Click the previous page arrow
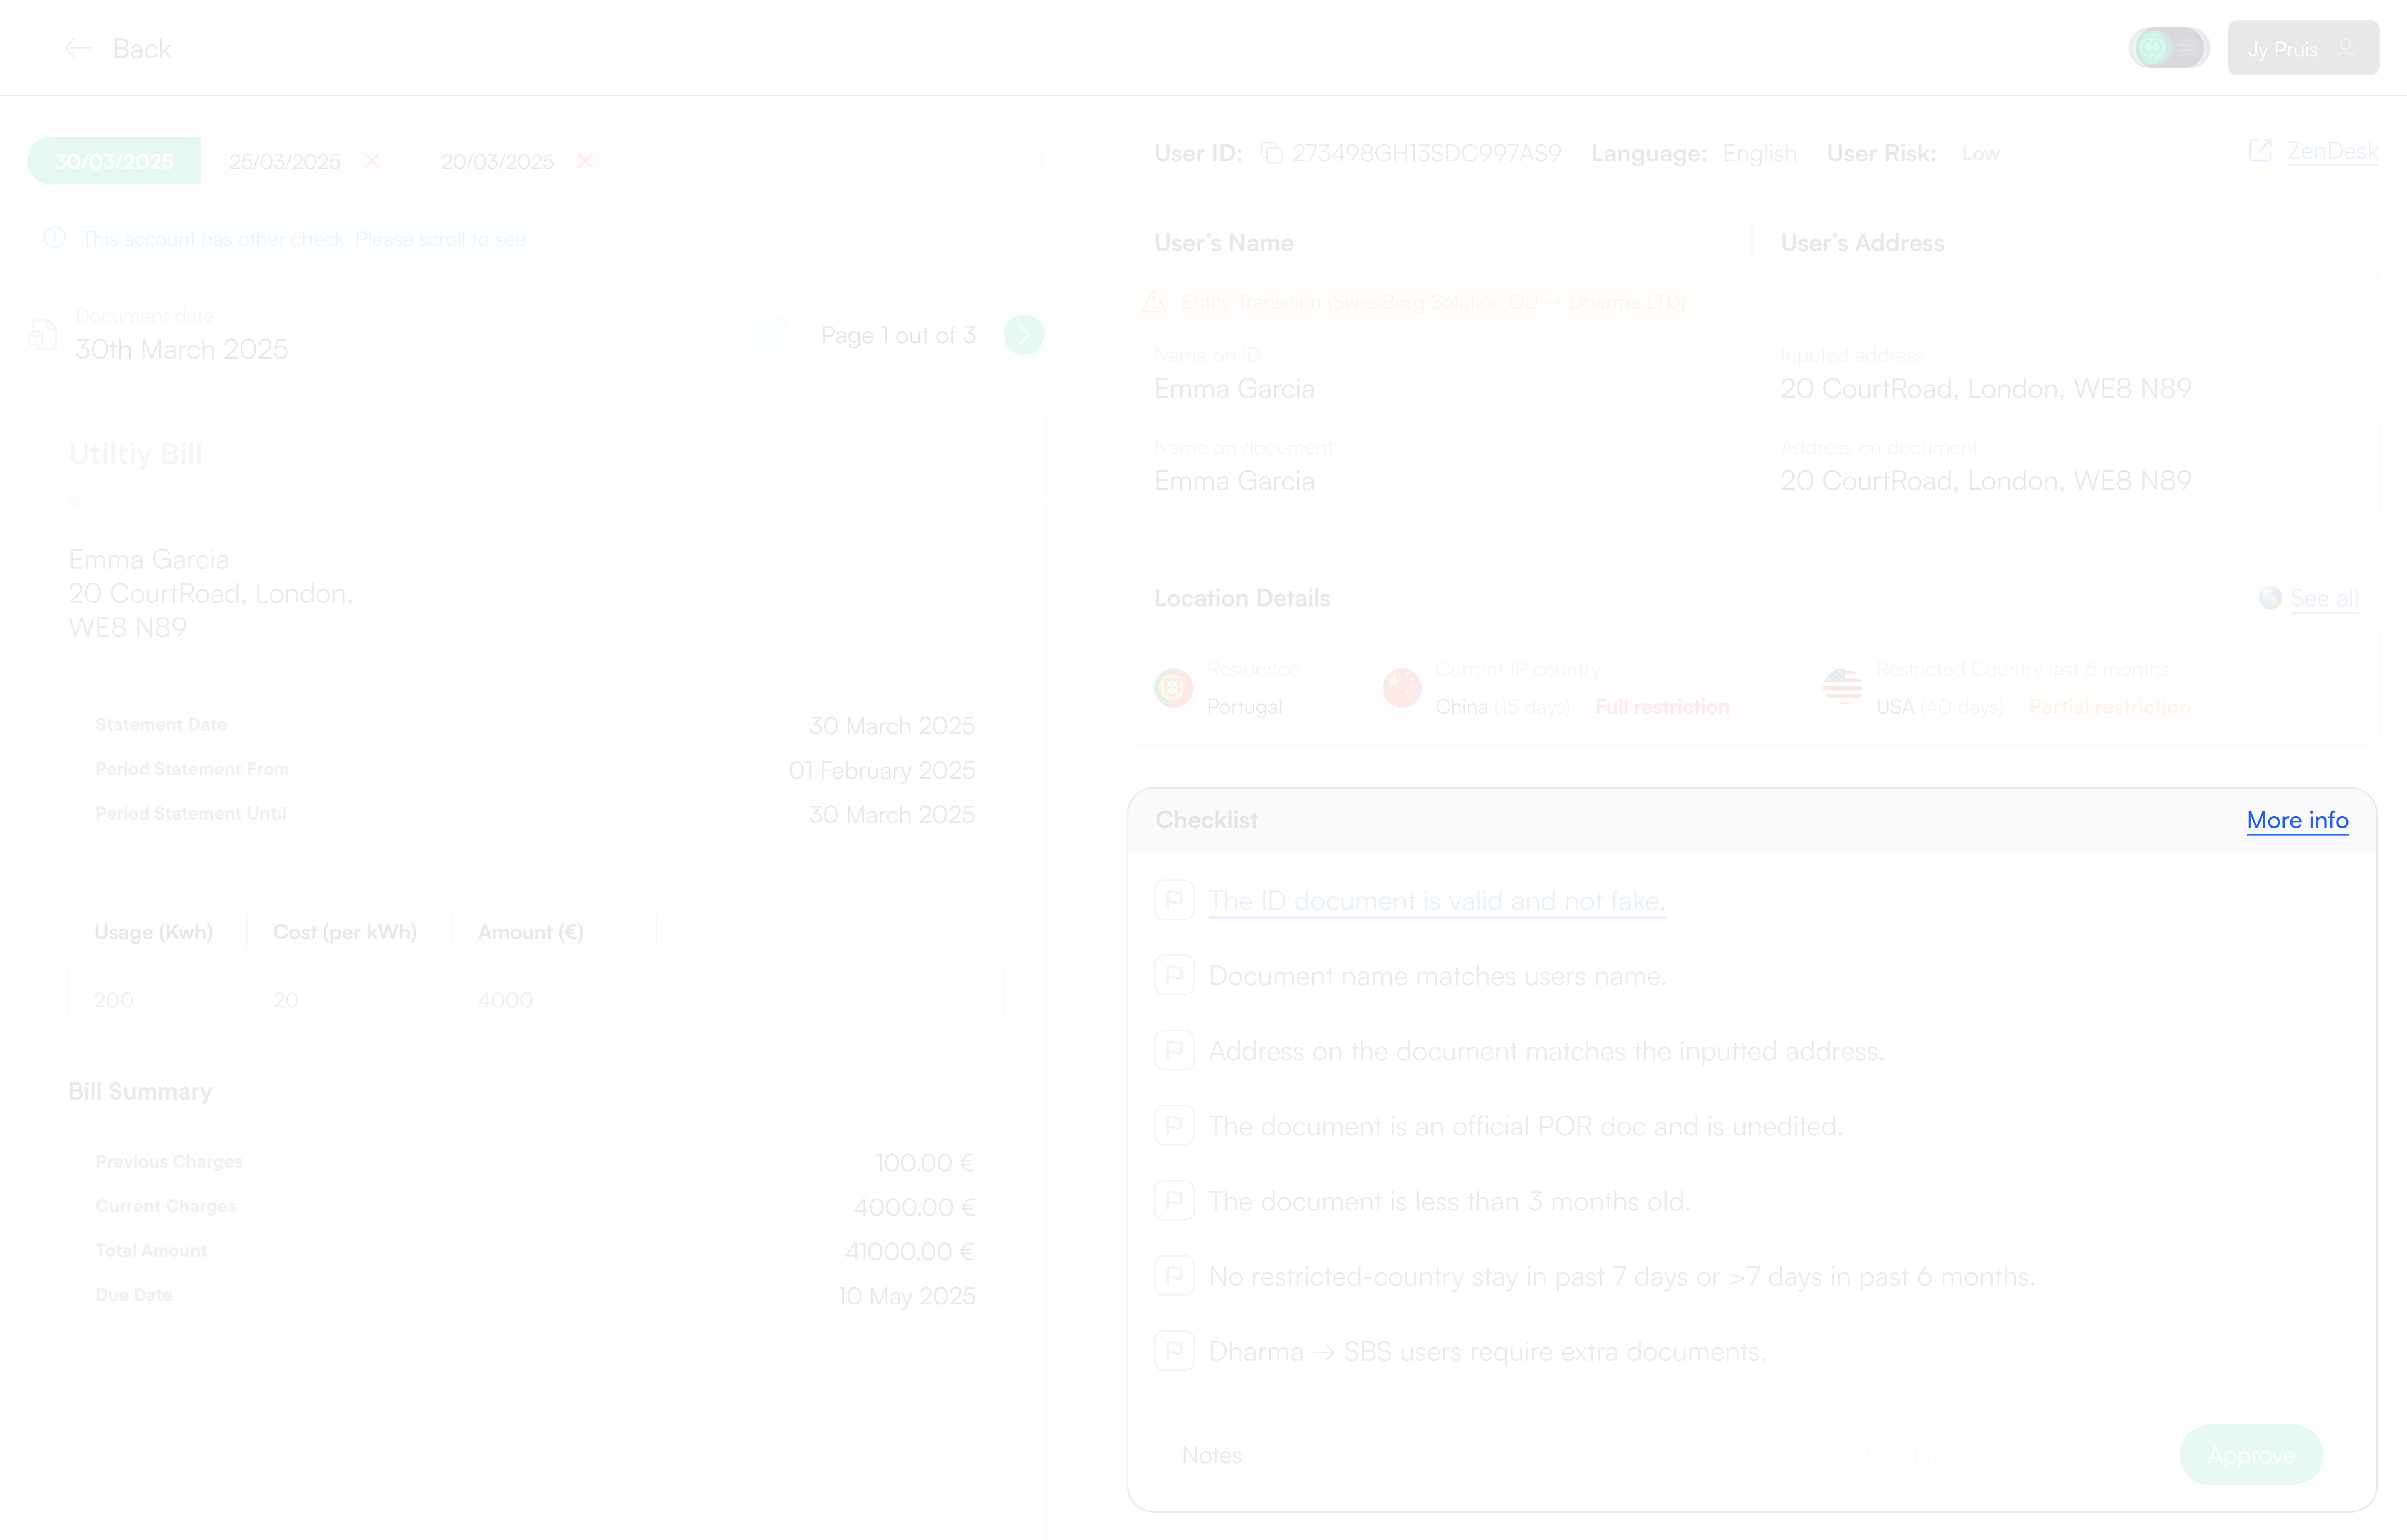This screenshot has width=2407, height=1540. point(771,335)
